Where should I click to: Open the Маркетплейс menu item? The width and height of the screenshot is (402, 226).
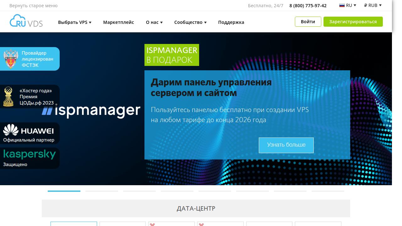pyautogui.click(x=118, y=22)
